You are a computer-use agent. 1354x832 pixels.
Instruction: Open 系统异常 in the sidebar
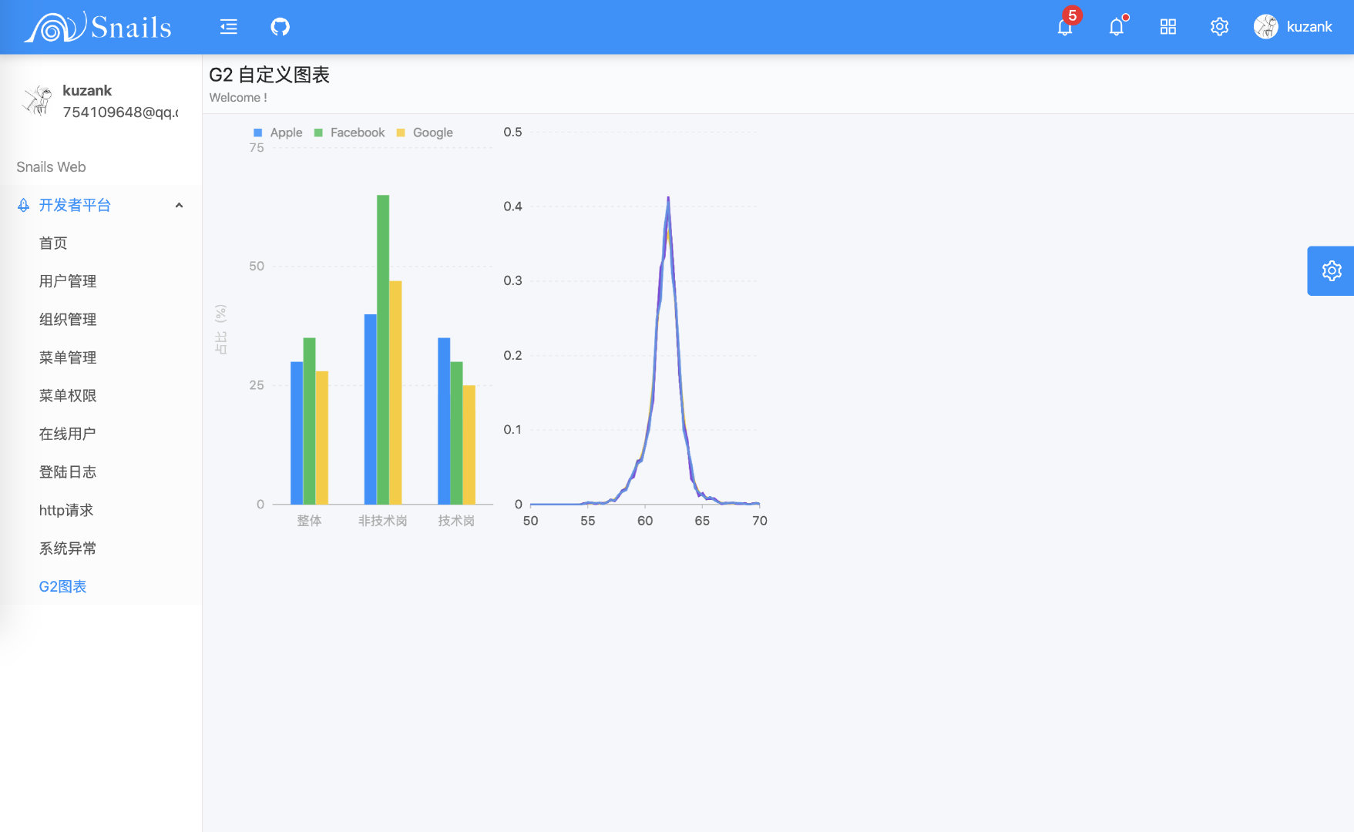(x=68, y=549)
